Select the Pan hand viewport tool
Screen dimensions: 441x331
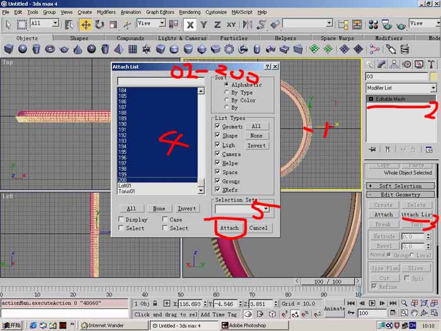coord(415,313)
